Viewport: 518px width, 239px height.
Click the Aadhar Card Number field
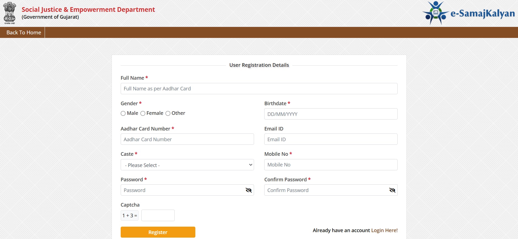(x=187, y=139)
